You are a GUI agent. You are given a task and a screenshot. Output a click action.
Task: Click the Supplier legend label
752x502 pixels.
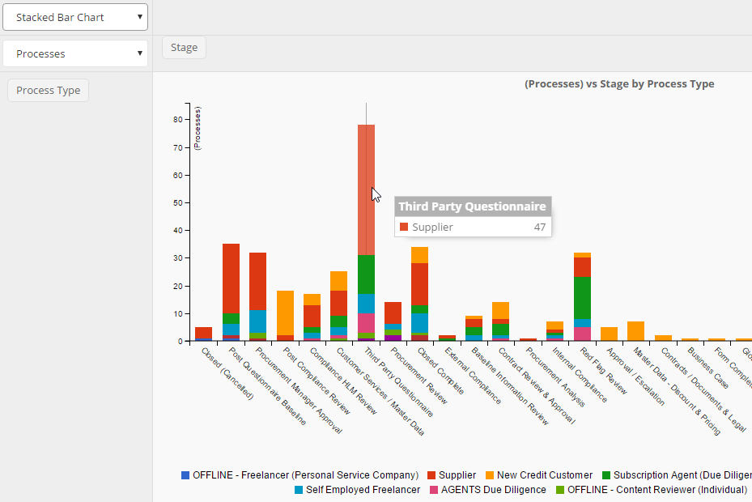(457, 475)
